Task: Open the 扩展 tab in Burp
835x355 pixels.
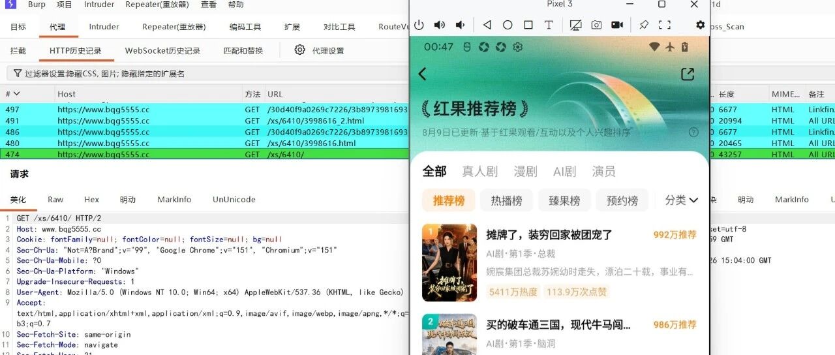Action: coord(292,27)
